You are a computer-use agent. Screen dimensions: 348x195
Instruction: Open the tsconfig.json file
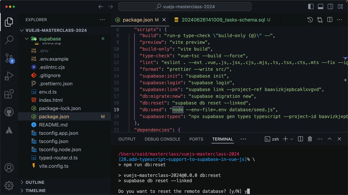tap(64, 141)
